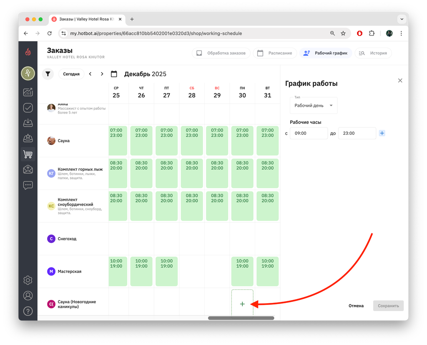This screenshot has height=345, width=427.
Task: Open Мастерская shift on Thursday 26
Action: [141, 272]
